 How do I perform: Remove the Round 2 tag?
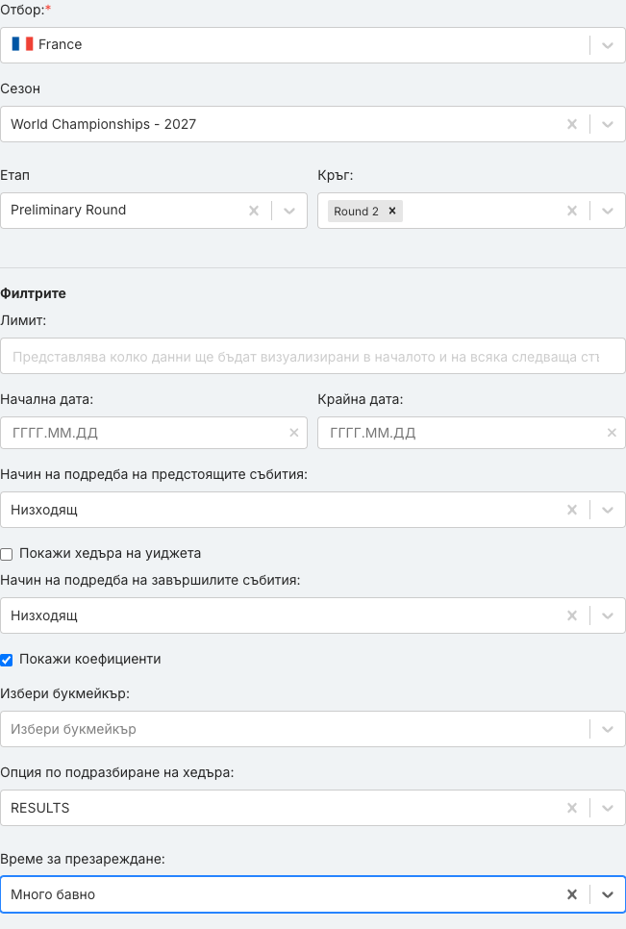[392, 211]
